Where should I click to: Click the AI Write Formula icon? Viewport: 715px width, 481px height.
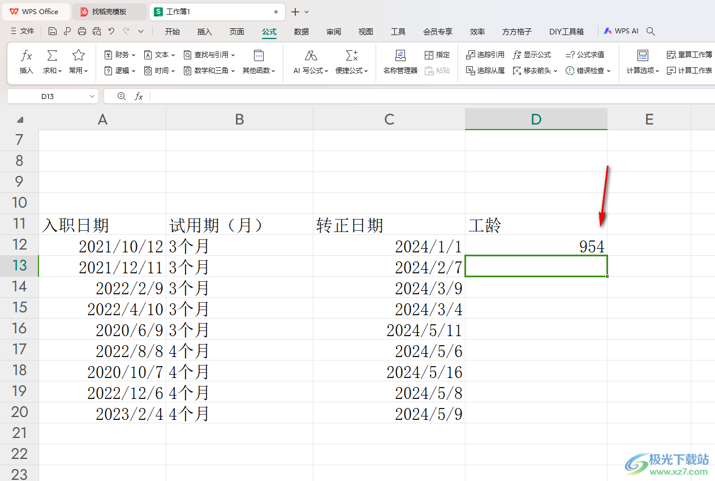[311, 55]
